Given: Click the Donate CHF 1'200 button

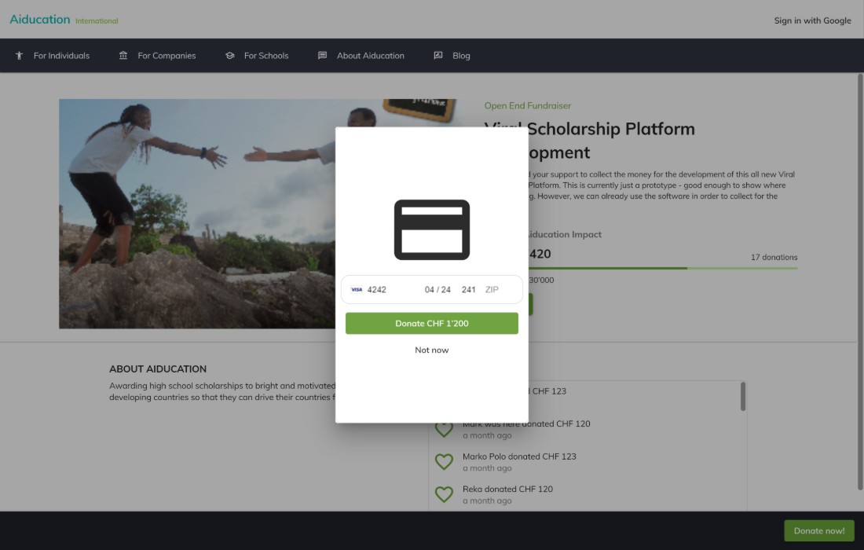Looking at the screenshot, I should (432, 324).
